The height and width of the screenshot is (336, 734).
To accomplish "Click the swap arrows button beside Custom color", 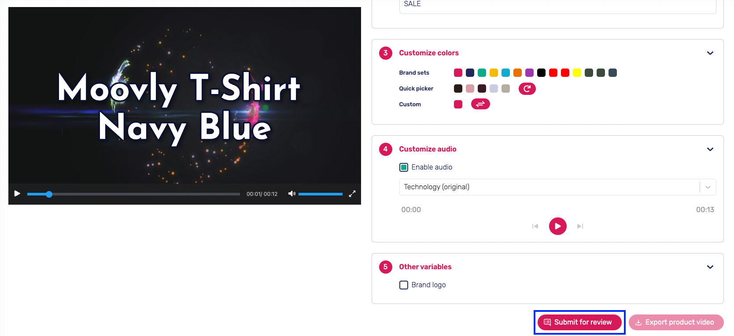I will pyautogui.click(x=480, y=104).
